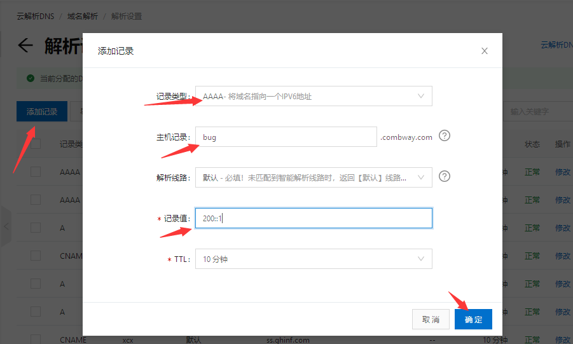The width and height of the screenshot is (573, 344).
Task: Check the second AAAA record row checkbox
Action: pos(36,200)
